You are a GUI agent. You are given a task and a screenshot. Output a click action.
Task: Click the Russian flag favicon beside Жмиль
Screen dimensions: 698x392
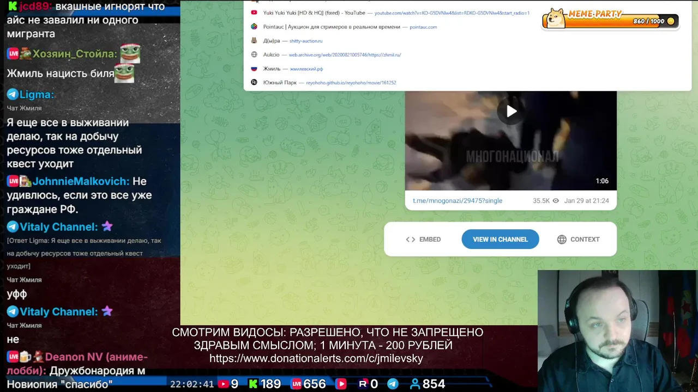(254, 69)
